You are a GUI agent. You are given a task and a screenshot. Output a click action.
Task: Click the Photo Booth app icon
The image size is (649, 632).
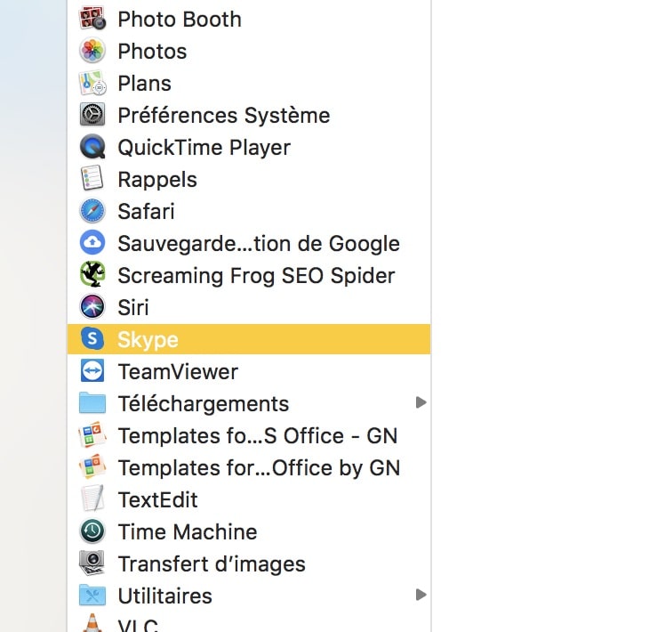[92, 19]
